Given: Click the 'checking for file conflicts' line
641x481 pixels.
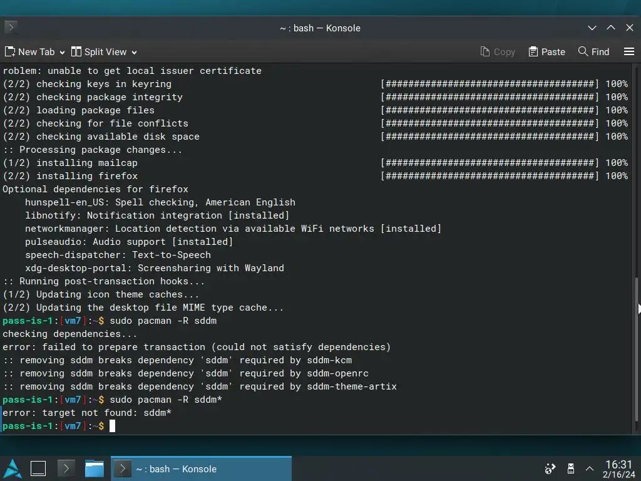Looking at the screenshot, I should pos(95,123).
